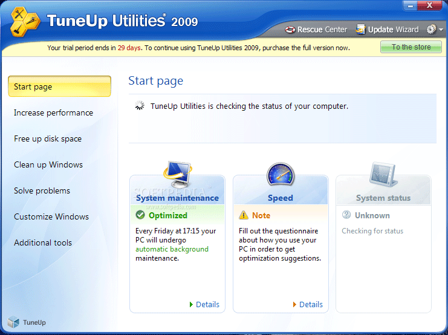
Task: Launch the Update Wizard text link
Action: 393,30
